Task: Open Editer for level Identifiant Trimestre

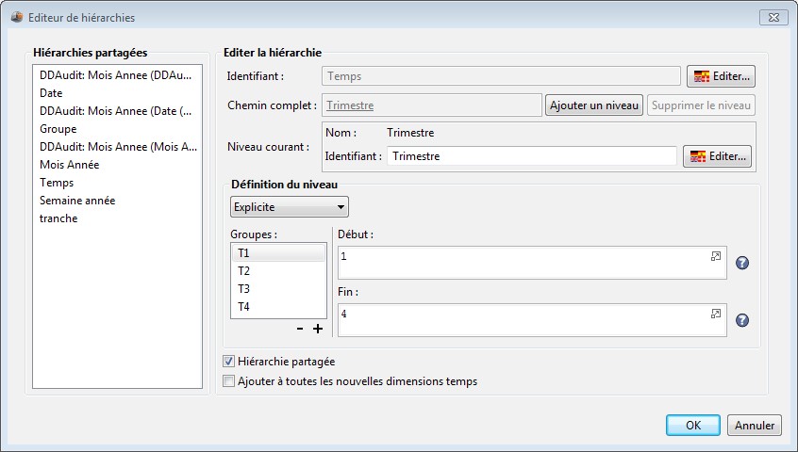Action: pos(717,156)
